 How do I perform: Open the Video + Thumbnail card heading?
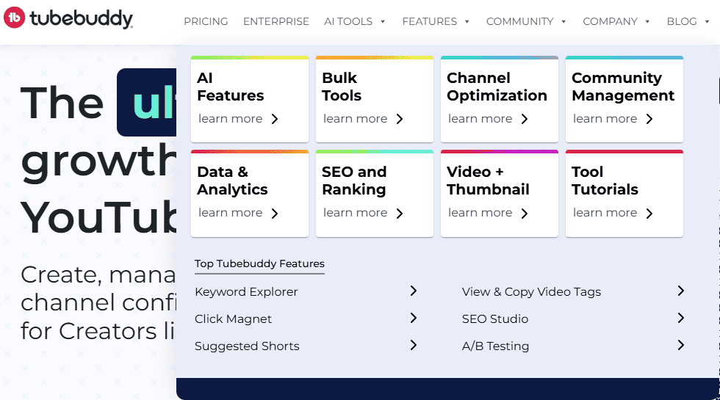488,181
